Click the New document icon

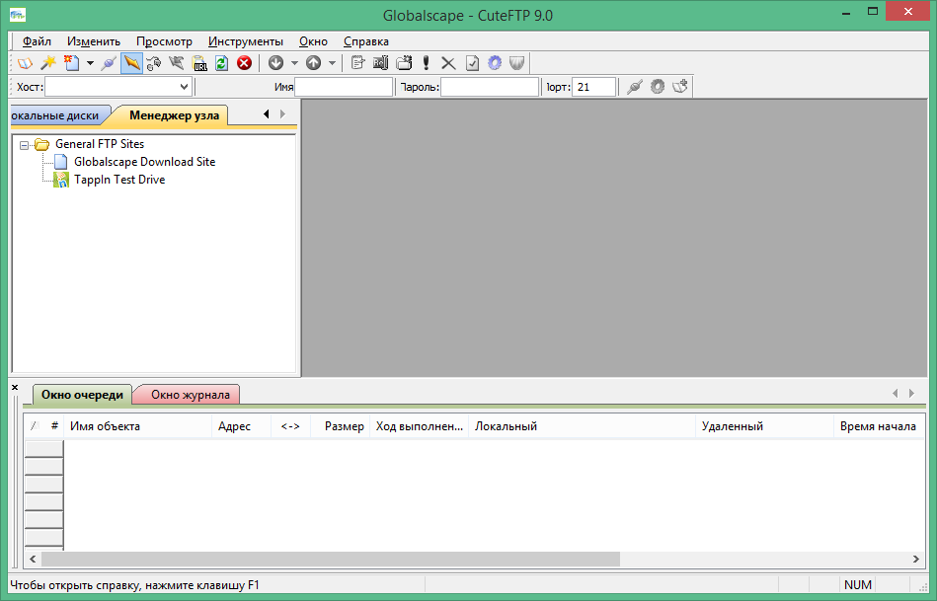click(x=72, y=63)
